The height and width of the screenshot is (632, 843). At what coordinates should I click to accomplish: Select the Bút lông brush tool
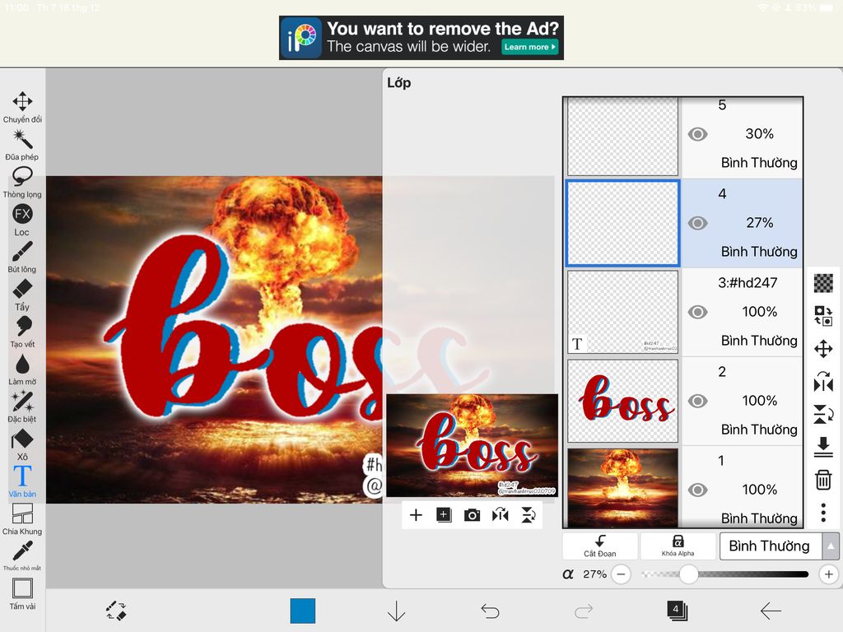22,257
